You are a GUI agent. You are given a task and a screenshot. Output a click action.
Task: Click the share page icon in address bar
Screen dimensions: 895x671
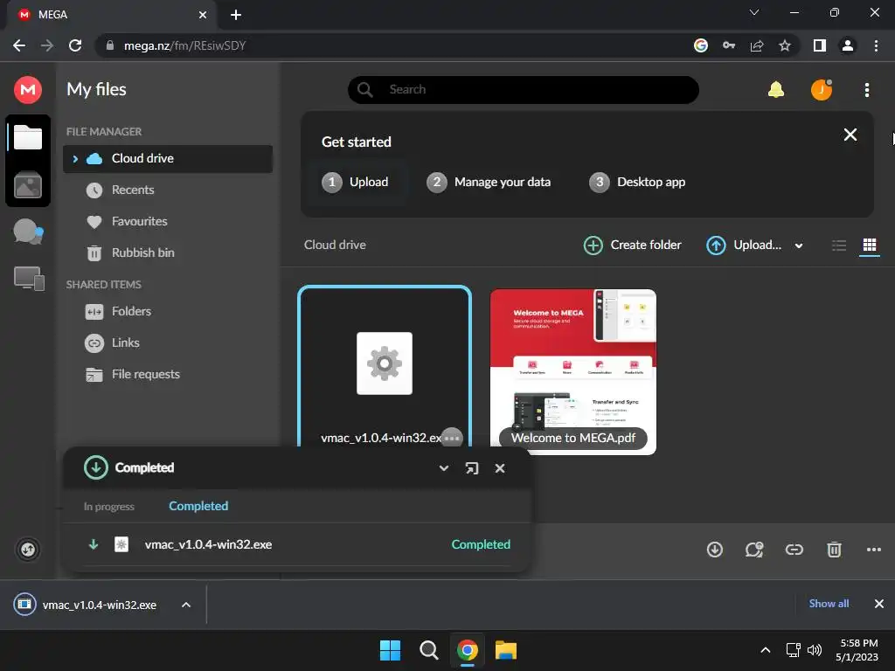point(757,45)
